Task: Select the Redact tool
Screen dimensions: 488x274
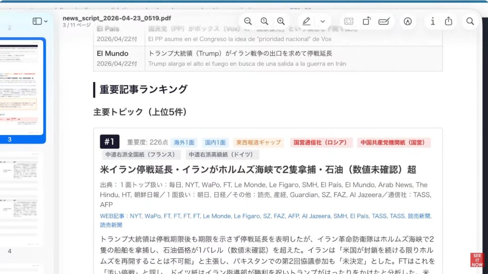Action: click(x=349, y=21)
